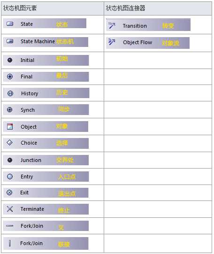Pick the vertical Fork/Join bar icon
Image resolution: width=214 pixels, height=254 pixels.
coord(10,243)
